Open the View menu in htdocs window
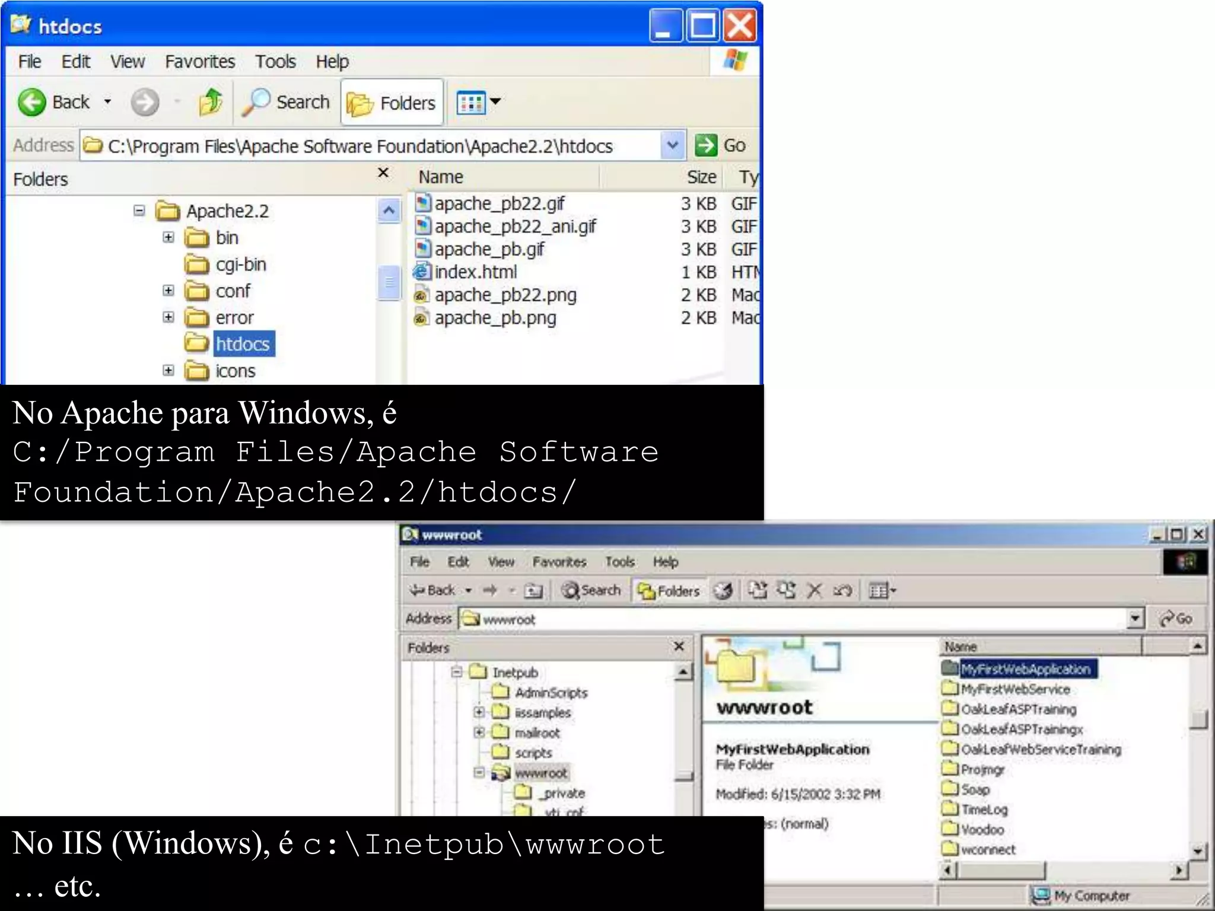 pyautogui.click(x=128, y=62)
